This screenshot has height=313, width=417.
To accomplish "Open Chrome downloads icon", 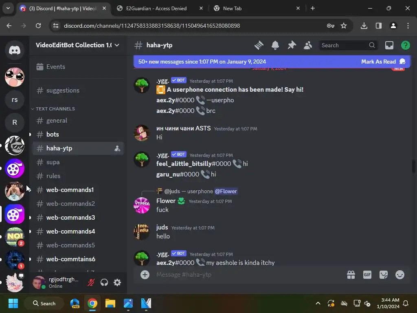I will pos(364,26).
